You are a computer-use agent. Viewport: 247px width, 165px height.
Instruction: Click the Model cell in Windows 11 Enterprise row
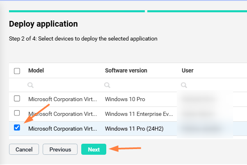click(x=63, y=113)
